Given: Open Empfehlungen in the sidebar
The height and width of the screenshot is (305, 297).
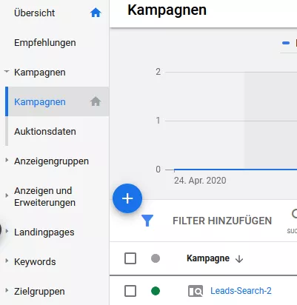Looking at the screenshot, I should coord(45,43).
